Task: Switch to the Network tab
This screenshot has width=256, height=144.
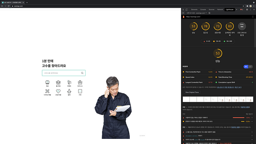Action: [x=220, y=10]
